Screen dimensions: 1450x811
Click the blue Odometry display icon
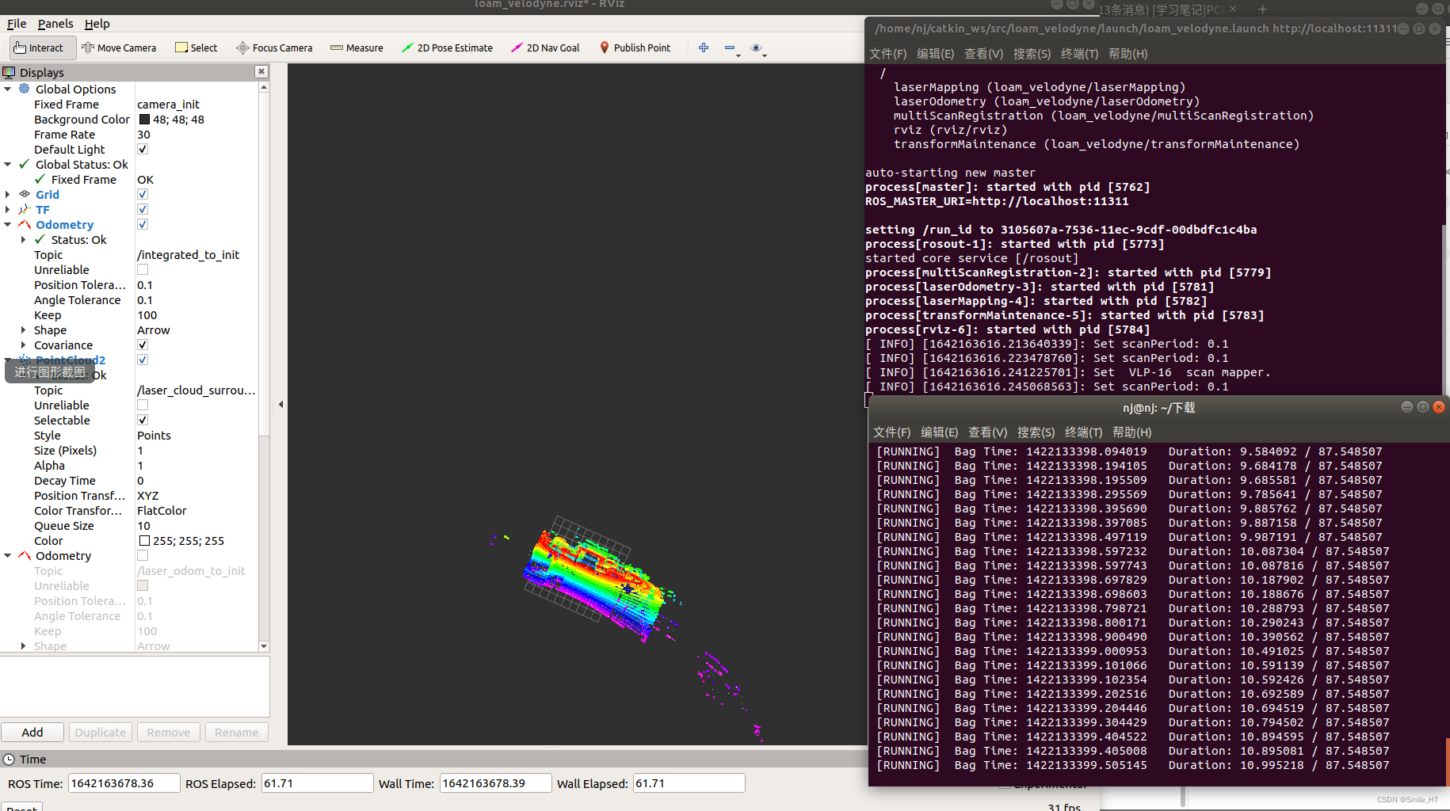point(25,224)
